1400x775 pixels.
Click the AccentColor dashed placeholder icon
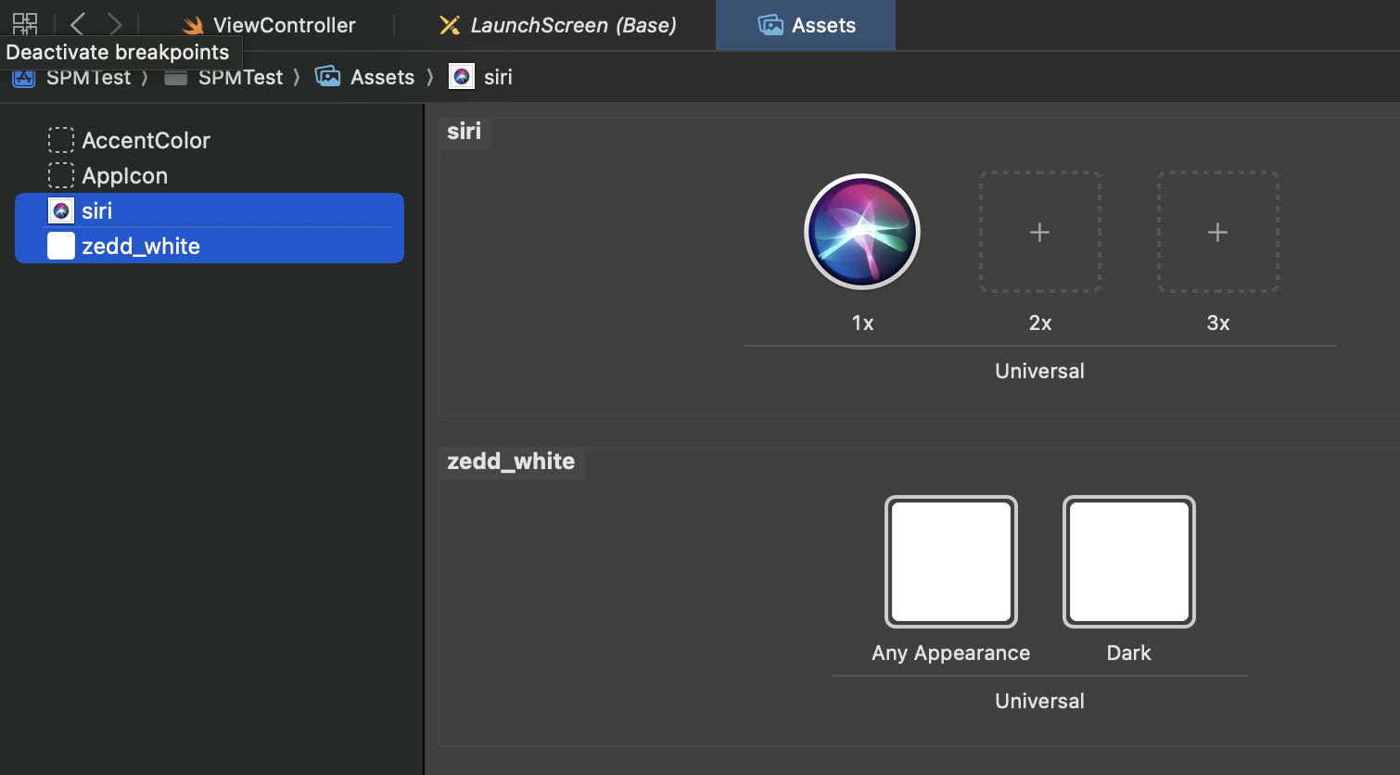click(61, 140)
